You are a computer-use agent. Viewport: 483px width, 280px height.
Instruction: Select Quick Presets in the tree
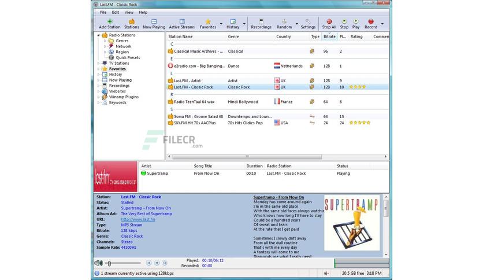[x=128, y=58]
